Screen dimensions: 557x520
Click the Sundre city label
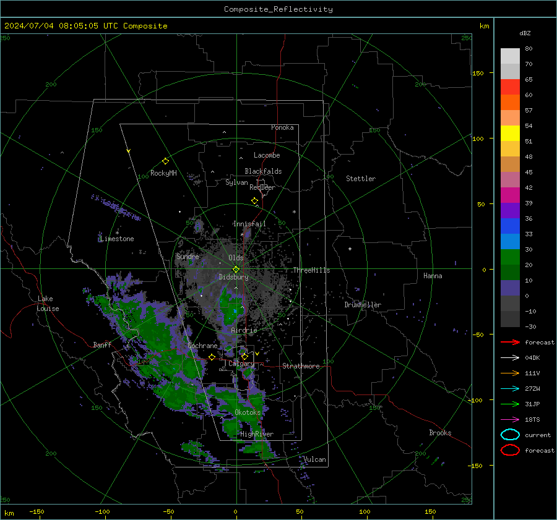[188, 257]
